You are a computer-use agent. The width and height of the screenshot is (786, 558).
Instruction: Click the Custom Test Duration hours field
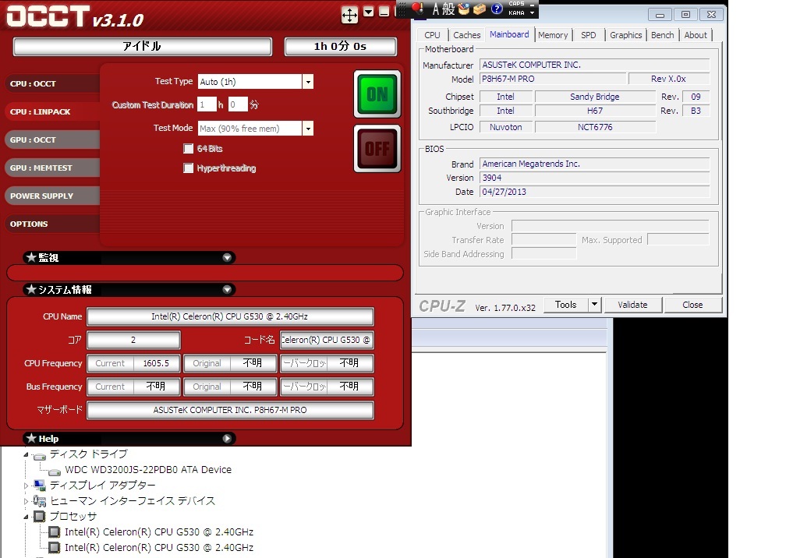coord(207,104)
